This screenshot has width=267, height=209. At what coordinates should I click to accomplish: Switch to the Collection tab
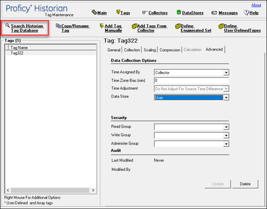click(132, 50)
